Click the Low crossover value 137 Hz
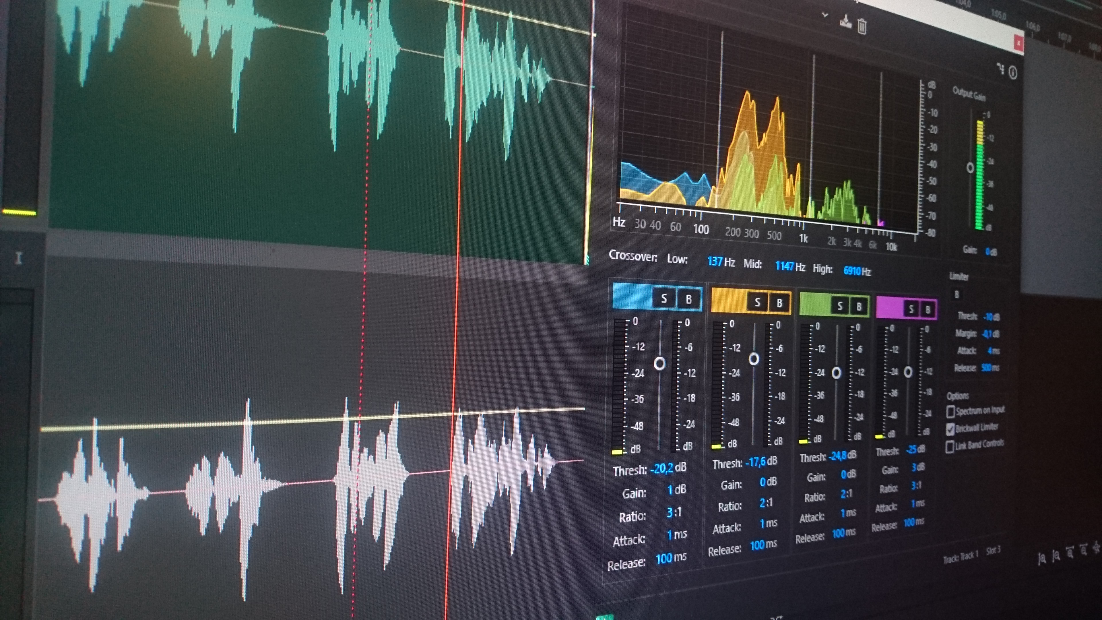 721,261
